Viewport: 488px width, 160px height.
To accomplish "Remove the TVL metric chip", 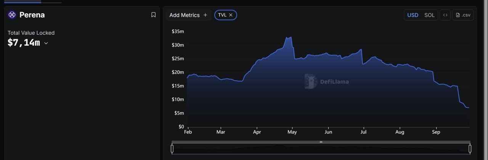I will point(231,15).
